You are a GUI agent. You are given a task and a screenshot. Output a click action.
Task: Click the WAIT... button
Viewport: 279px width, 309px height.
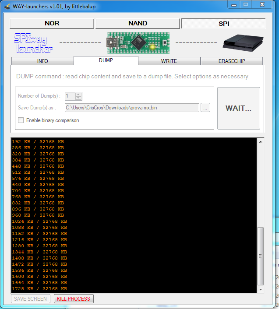tap(238, 108)
